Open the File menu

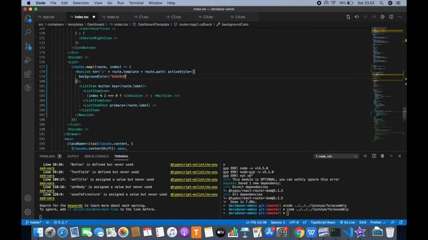pyautogui.click(x=53, y=3)
